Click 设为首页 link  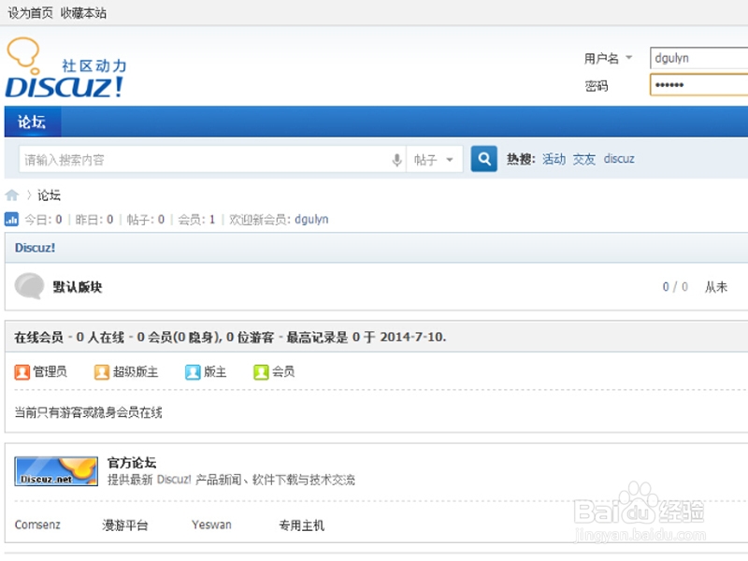[30, 13]
